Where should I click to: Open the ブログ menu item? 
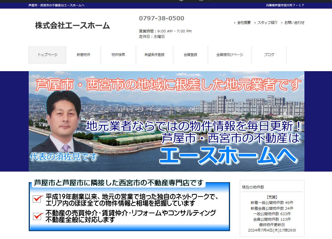click(x=269, y=55)
